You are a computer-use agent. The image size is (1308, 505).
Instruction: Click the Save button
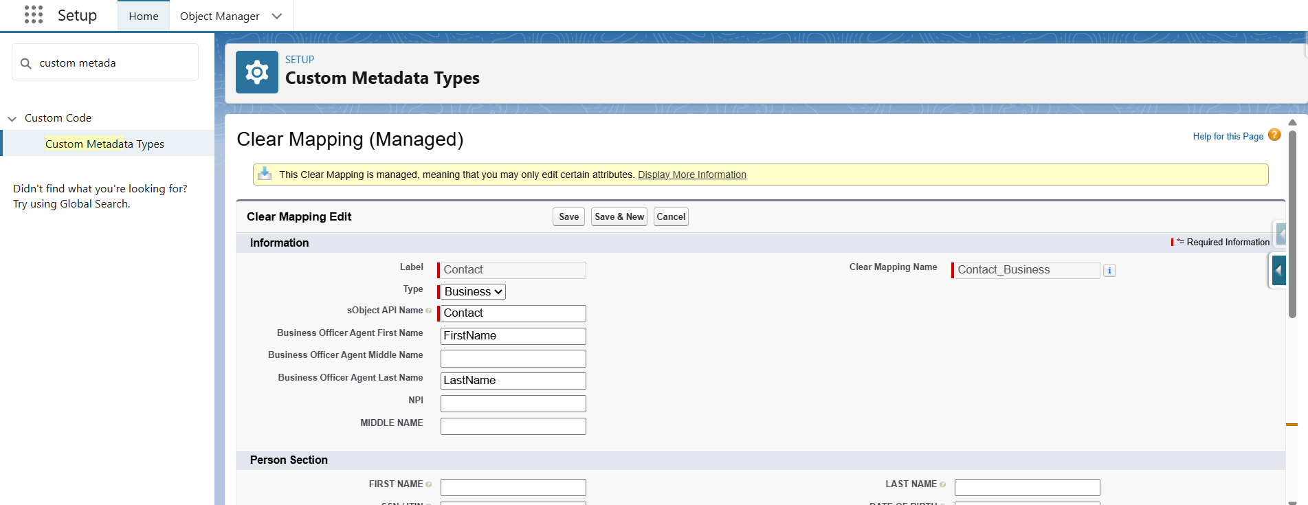coord(569,217)
